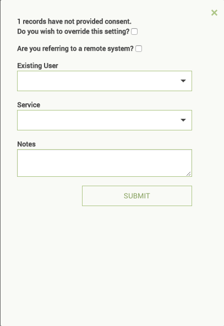Click the Existing User field label

pyautogui.click(x=37, y=66)
